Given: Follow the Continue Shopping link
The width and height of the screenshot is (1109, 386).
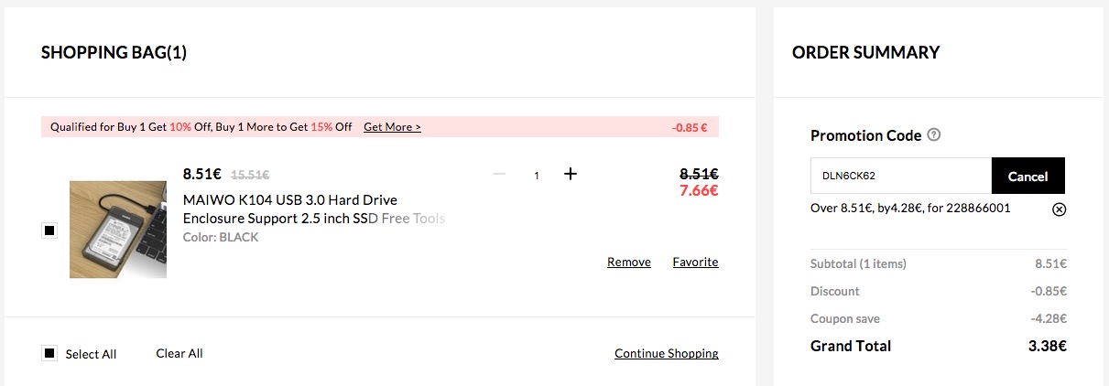Looking at the screenshot, I should (666, 353).
